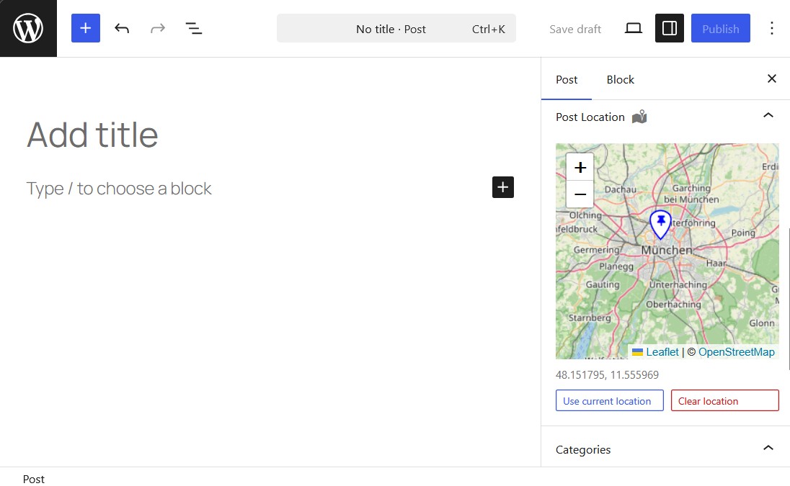Toggle the settings sidebar panel
Image resolution: width=790 pixels, height=486 pixels.
[x=669, y=28]
